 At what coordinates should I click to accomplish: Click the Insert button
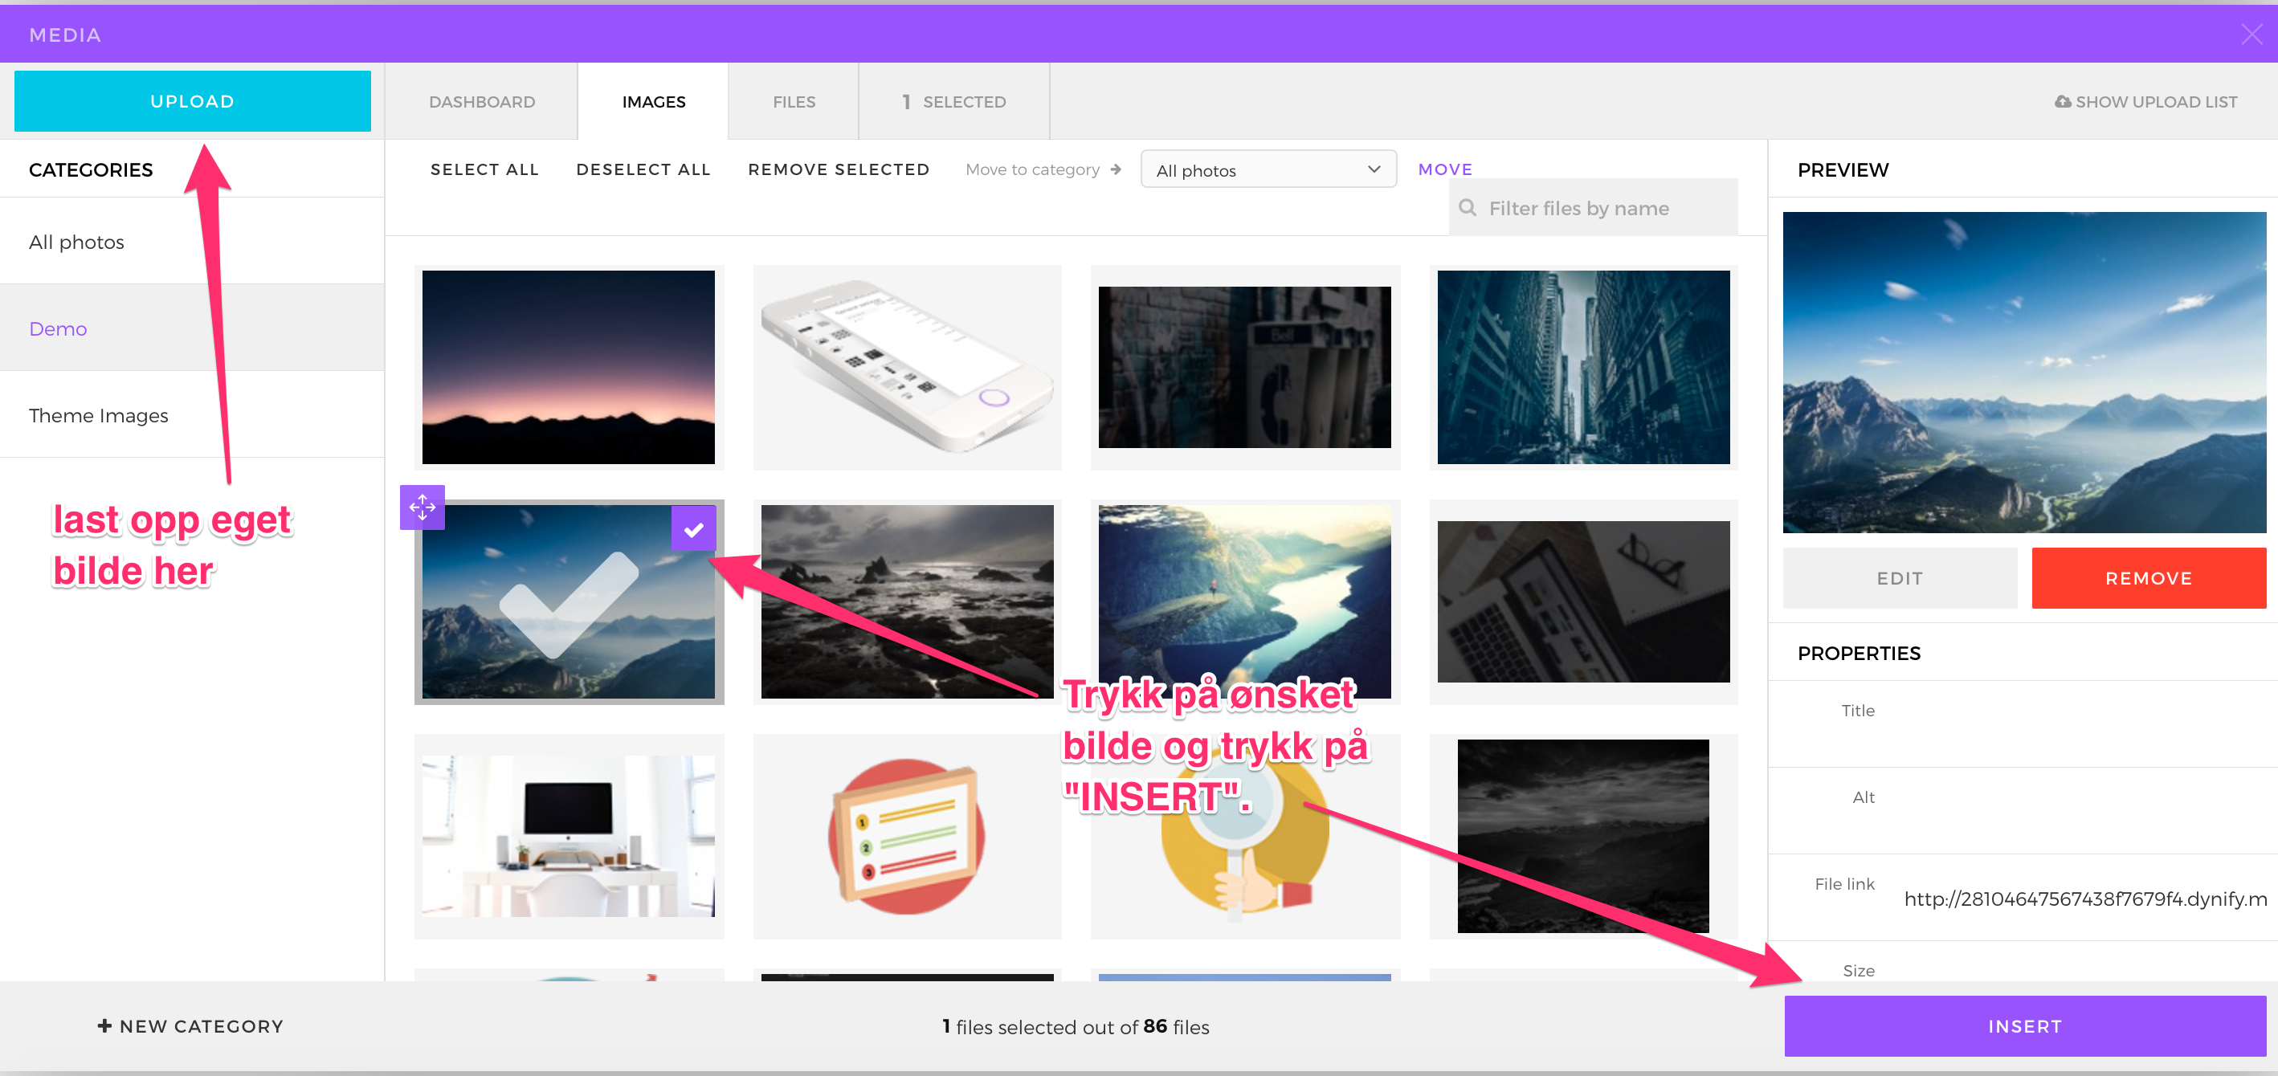[x=2024, y=1025]
